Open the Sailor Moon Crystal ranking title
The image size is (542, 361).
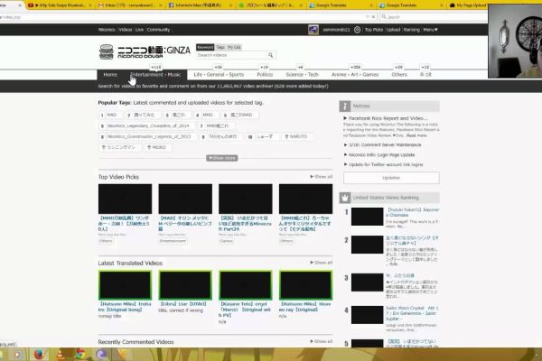point(412,313)
